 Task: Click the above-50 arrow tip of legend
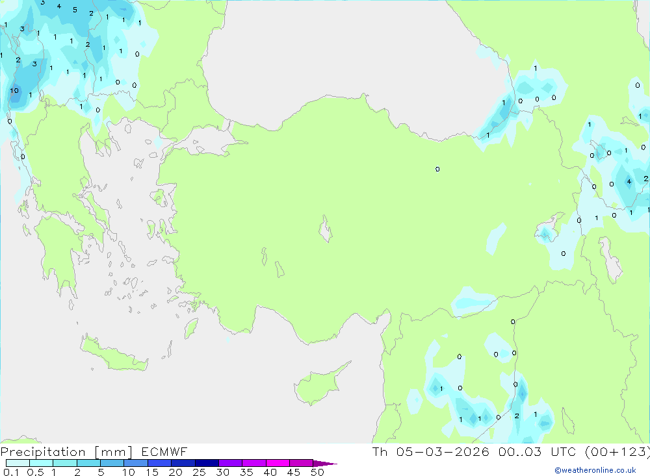(x=325, y=464)
